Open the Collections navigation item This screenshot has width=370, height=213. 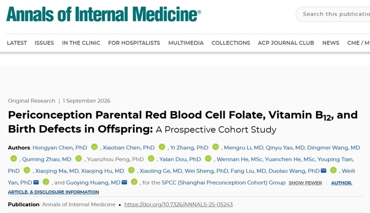point(231,43)
